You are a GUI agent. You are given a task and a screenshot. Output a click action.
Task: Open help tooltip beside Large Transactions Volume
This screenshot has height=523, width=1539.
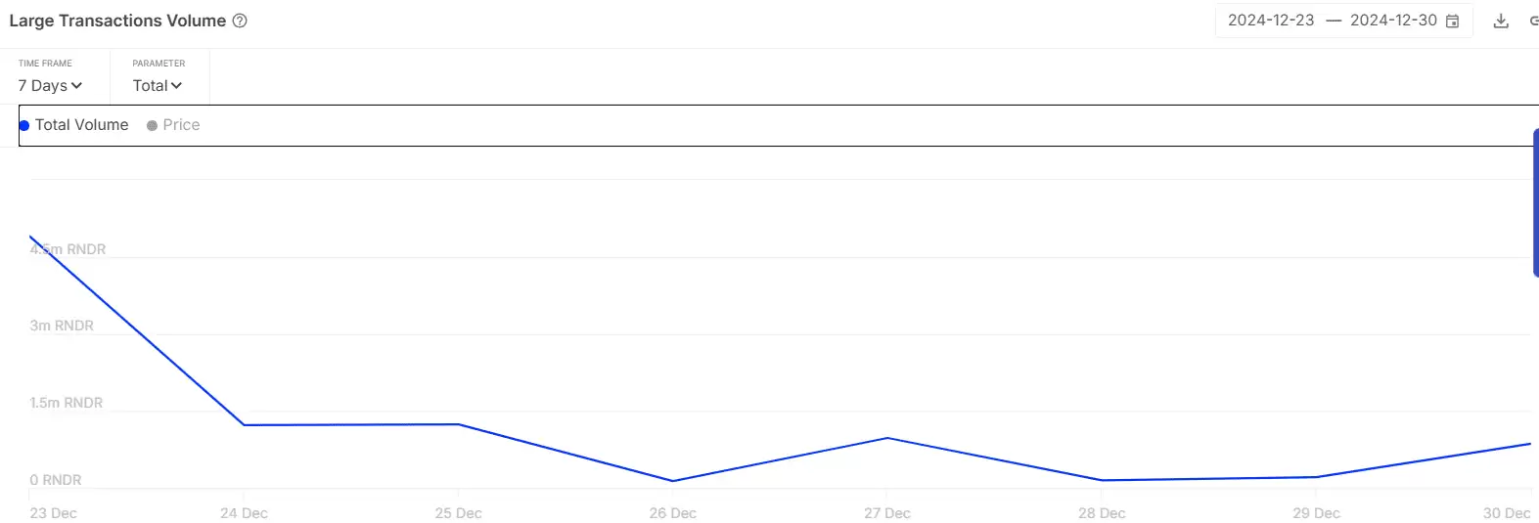(x=240, y=21)
